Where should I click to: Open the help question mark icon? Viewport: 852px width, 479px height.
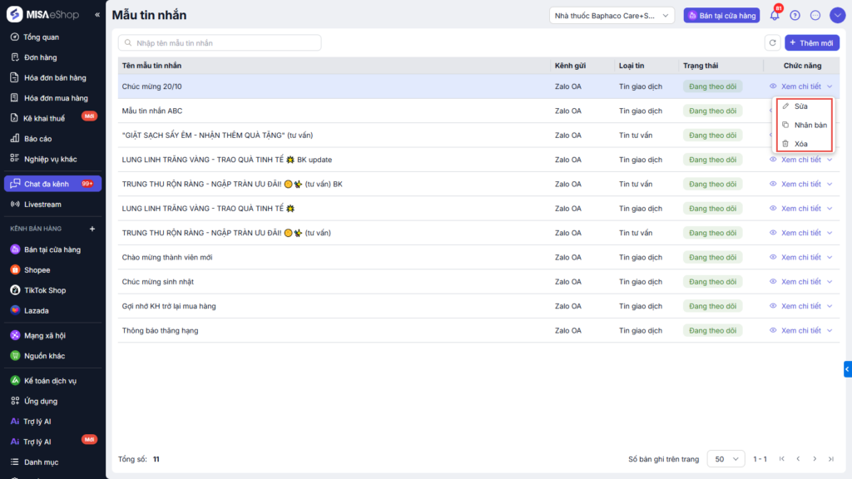click(x=795, y=16)
